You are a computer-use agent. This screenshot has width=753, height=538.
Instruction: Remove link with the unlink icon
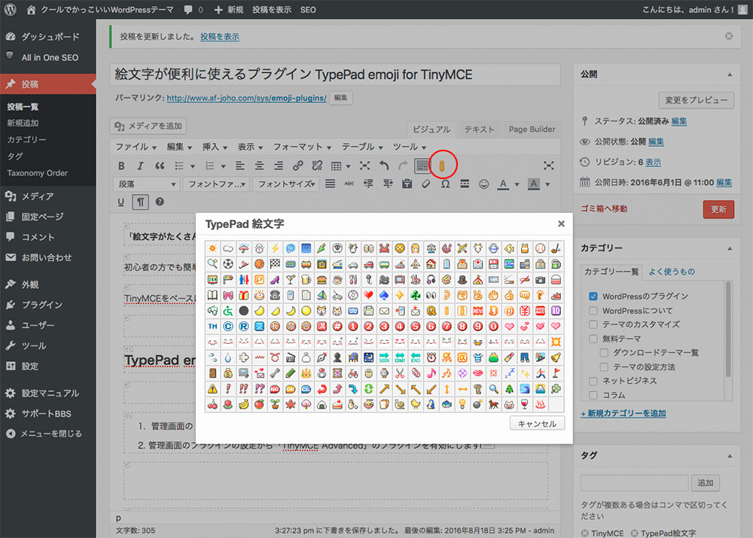[317, 166]
